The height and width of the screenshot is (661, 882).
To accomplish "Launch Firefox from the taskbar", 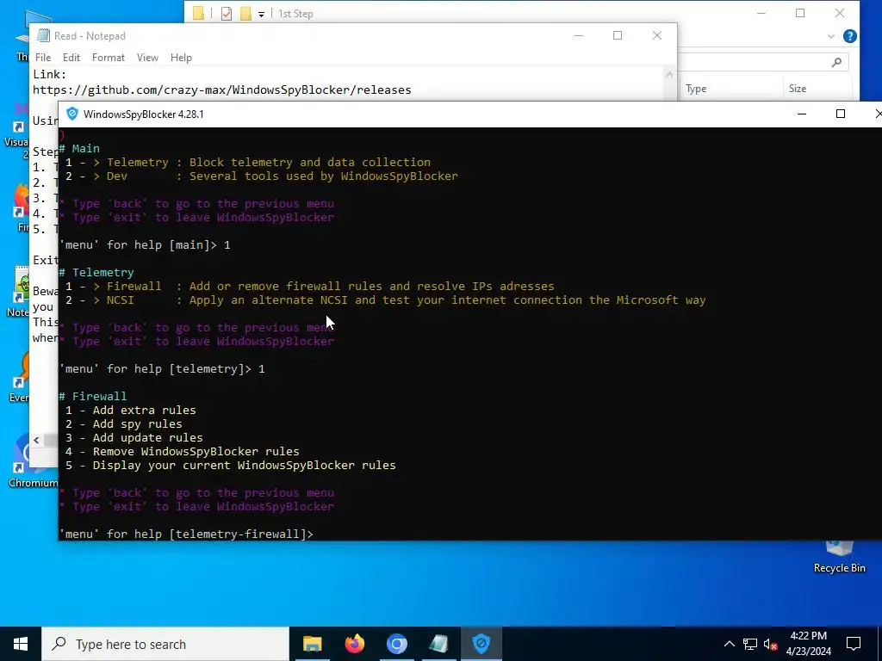I will coord(354,644).
